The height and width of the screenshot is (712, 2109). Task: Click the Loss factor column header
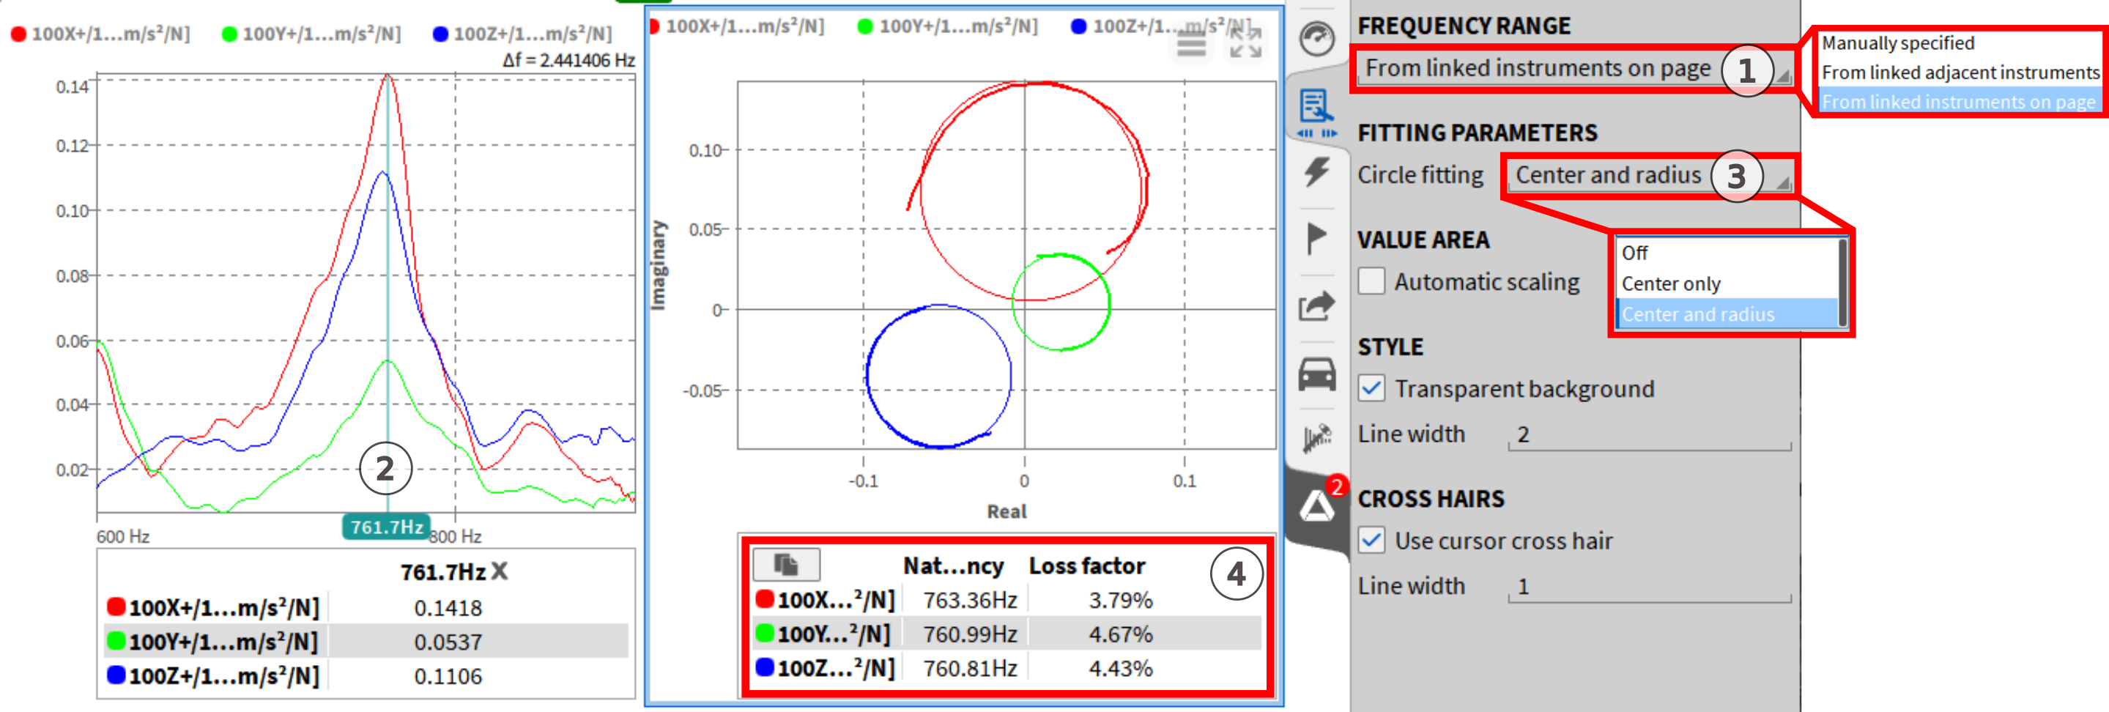1086,565
